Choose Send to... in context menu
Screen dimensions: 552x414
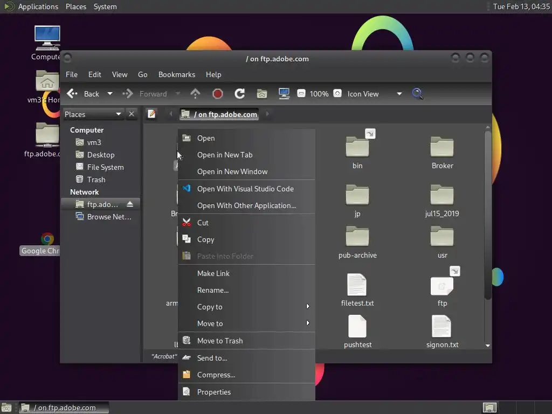tap(246, 358)
